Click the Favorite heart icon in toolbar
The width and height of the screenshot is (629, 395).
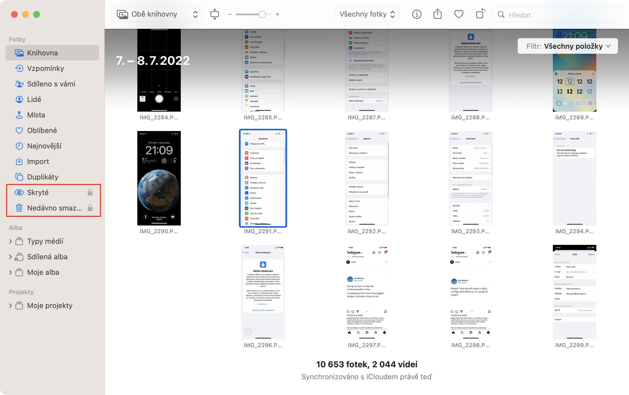click(459, 14)
